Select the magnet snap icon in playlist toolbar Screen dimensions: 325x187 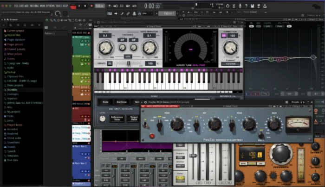pyautogui.click(x=47, y=20)
